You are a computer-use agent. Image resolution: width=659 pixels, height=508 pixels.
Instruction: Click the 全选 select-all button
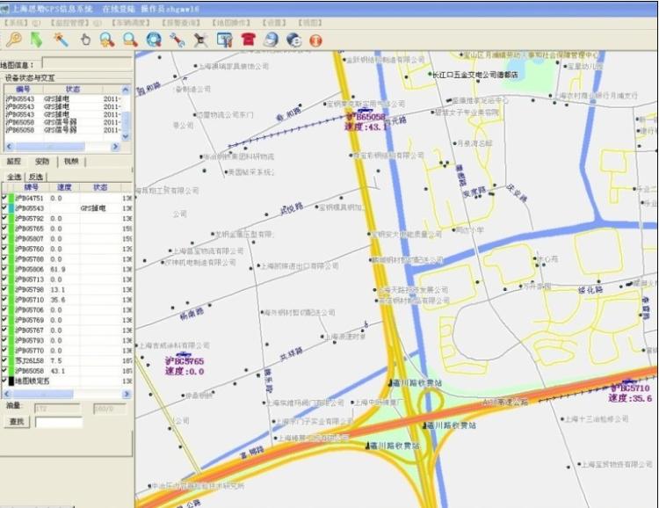(14, 177)
